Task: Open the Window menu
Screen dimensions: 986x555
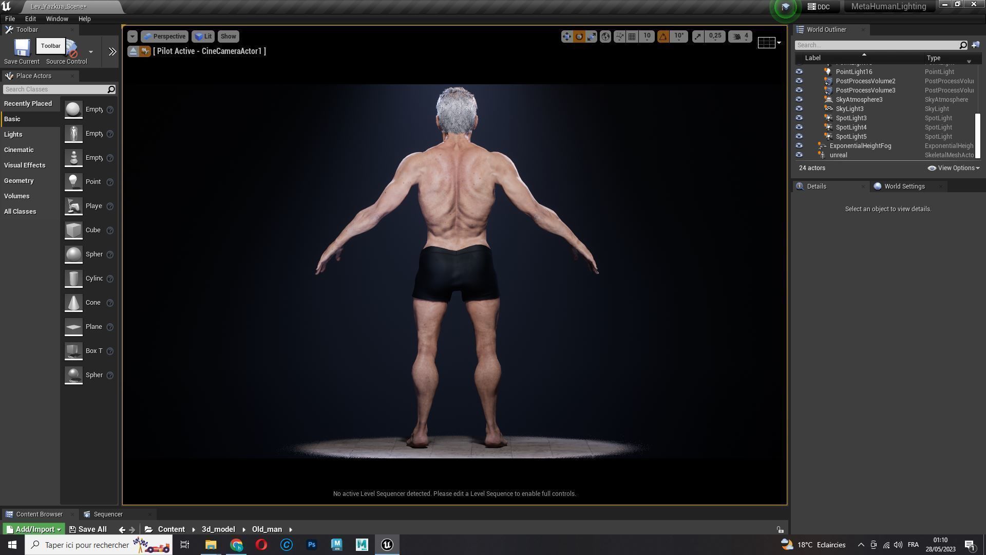Action: pos(57,19)
